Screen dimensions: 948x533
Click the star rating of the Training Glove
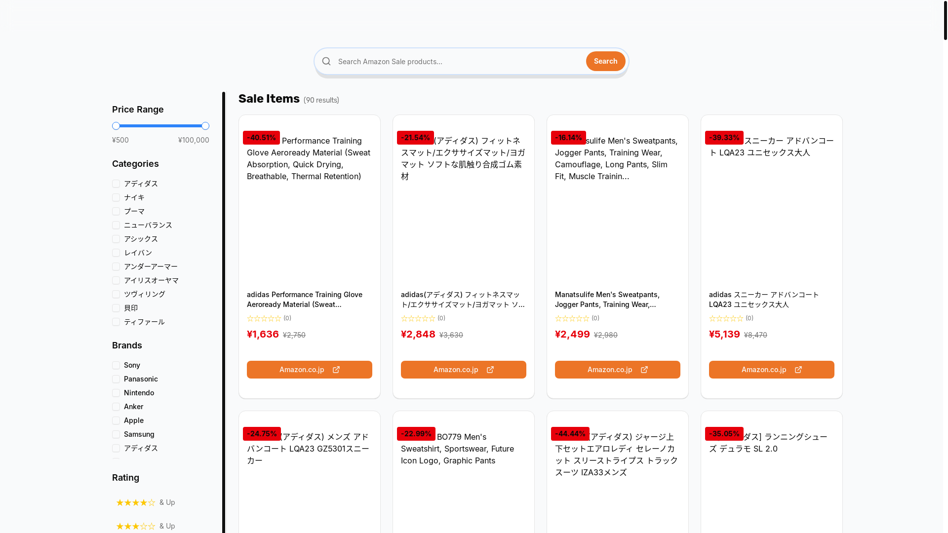point(264,318)
